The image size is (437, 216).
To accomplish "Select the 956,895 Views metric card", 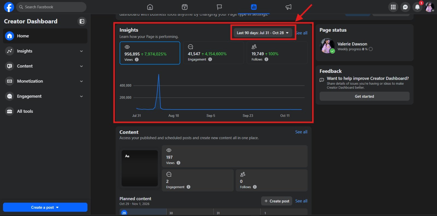I will [x=150, y=53].
